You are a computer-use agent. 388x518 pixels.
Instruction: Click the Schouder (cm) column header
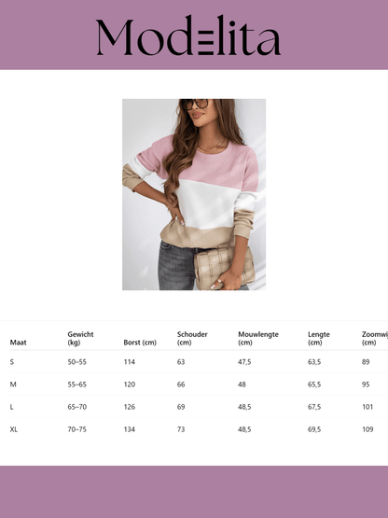(x=192, y=338)
